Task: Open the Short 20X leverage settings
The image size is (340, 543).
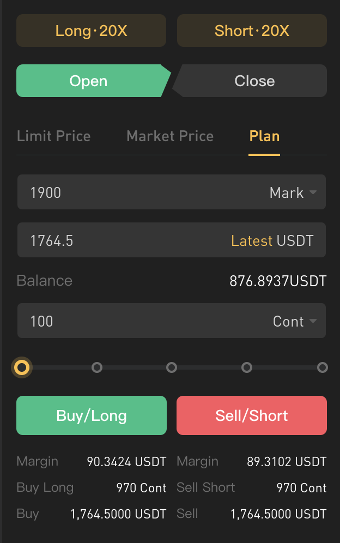Action: (x=252, y=31)
